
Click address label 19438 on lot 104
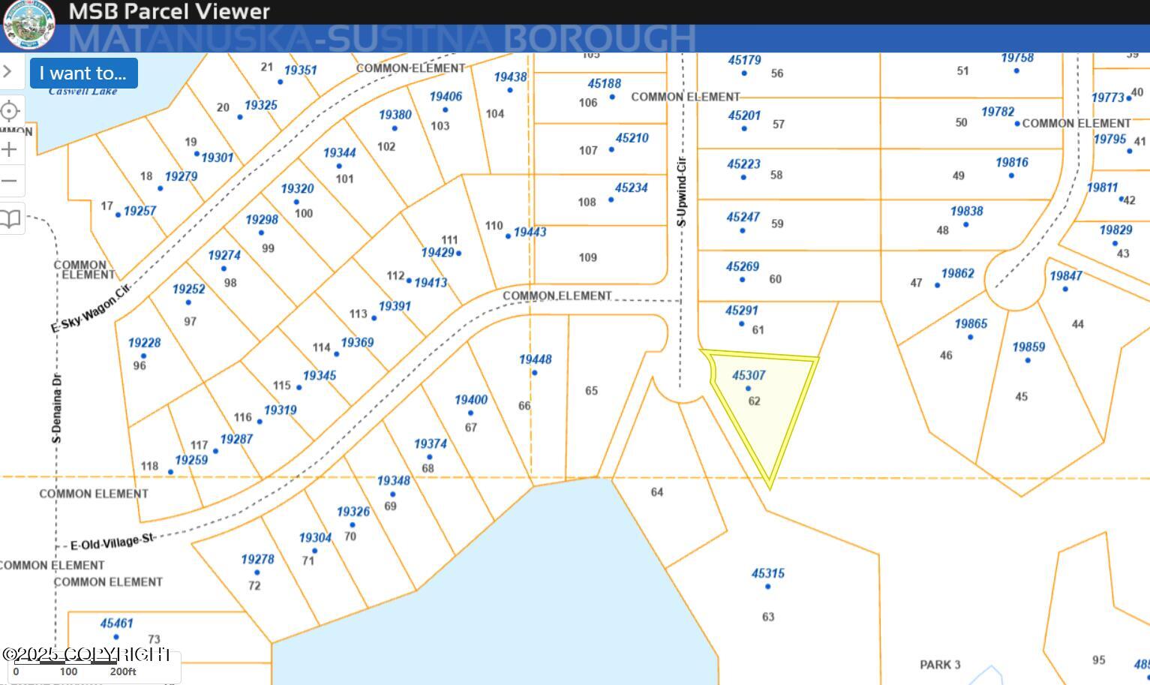510,77
